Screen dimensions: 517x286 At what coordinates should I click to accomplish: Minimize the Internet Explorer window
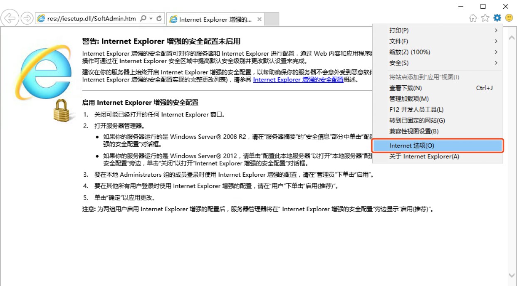tap(461, 6)
